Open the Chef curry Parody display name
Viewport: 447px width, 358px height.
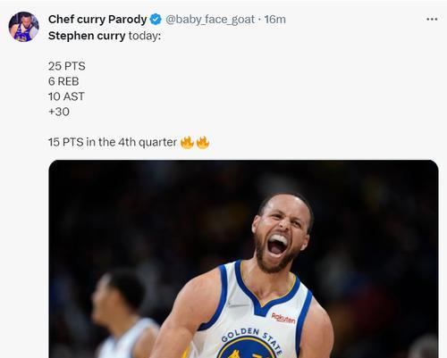(97, 20)
